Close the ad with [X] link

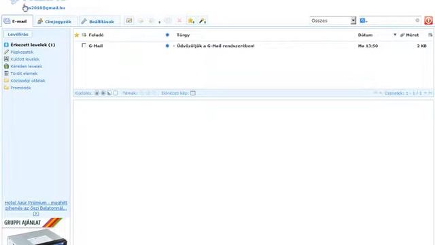(36, 214)
